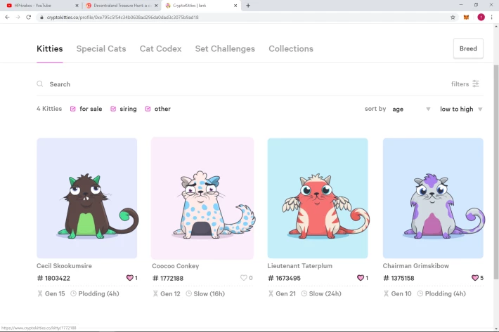Click the Slow (24h) cooldown text
The image size is (499, 332).
tap(325, 293)
